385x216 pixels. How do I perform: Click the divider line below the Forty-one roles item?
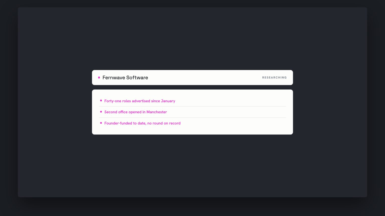192,106
